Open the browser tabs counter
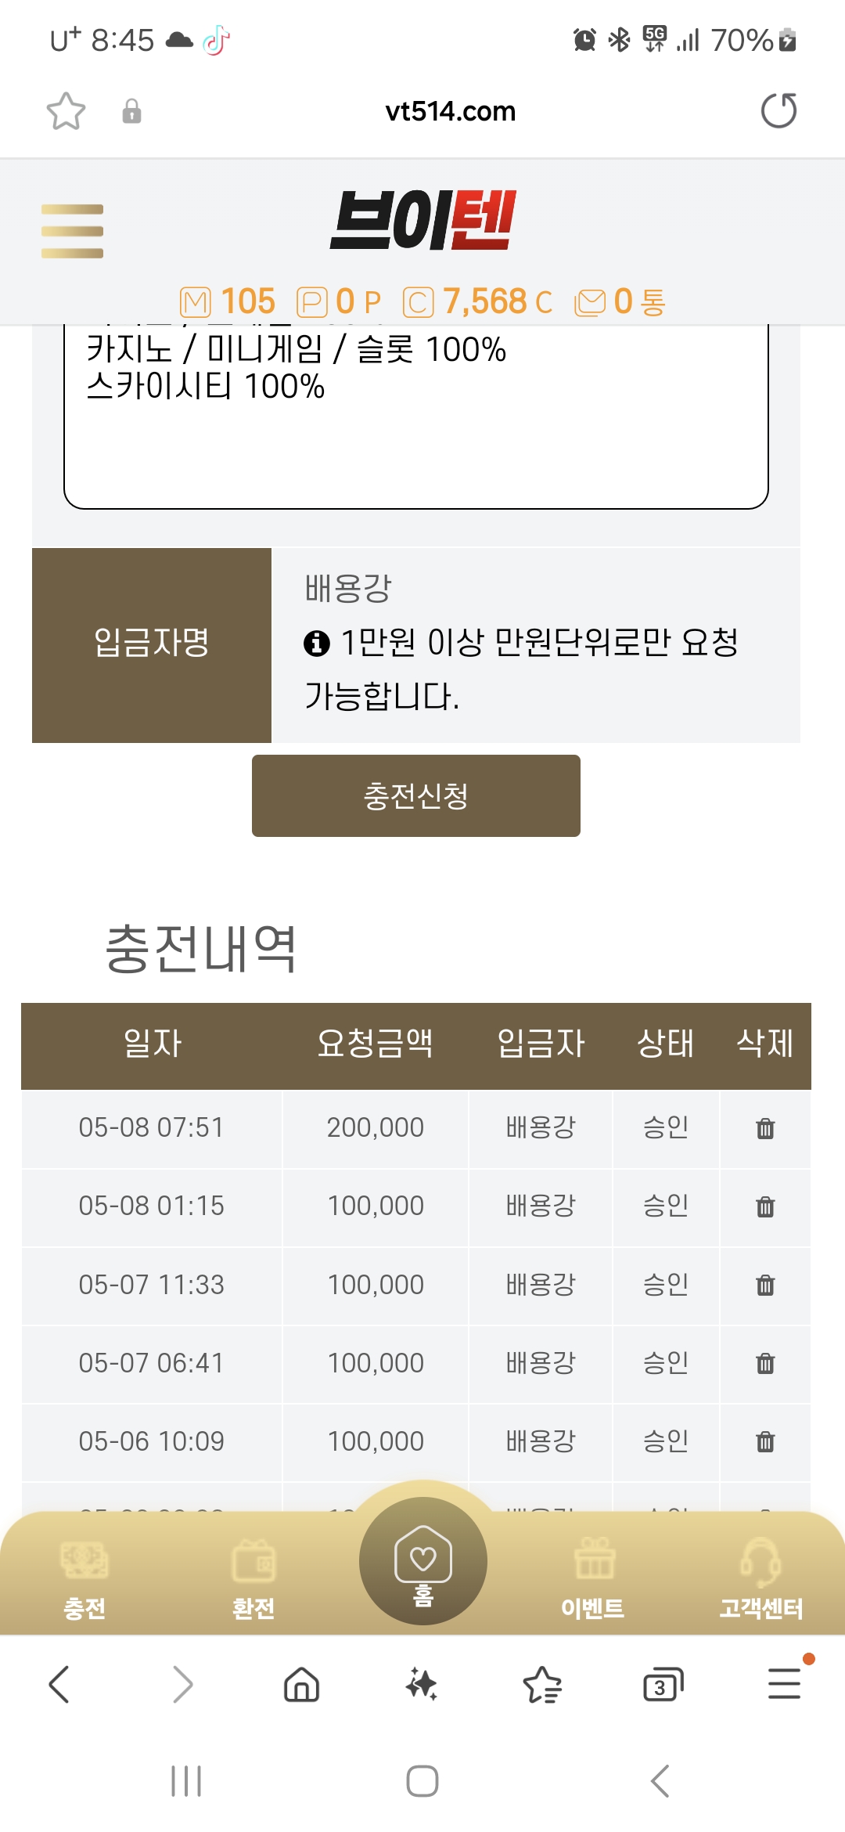Image resolution: width=845 pixels, height=1832 pixels. click(663, 1685)
